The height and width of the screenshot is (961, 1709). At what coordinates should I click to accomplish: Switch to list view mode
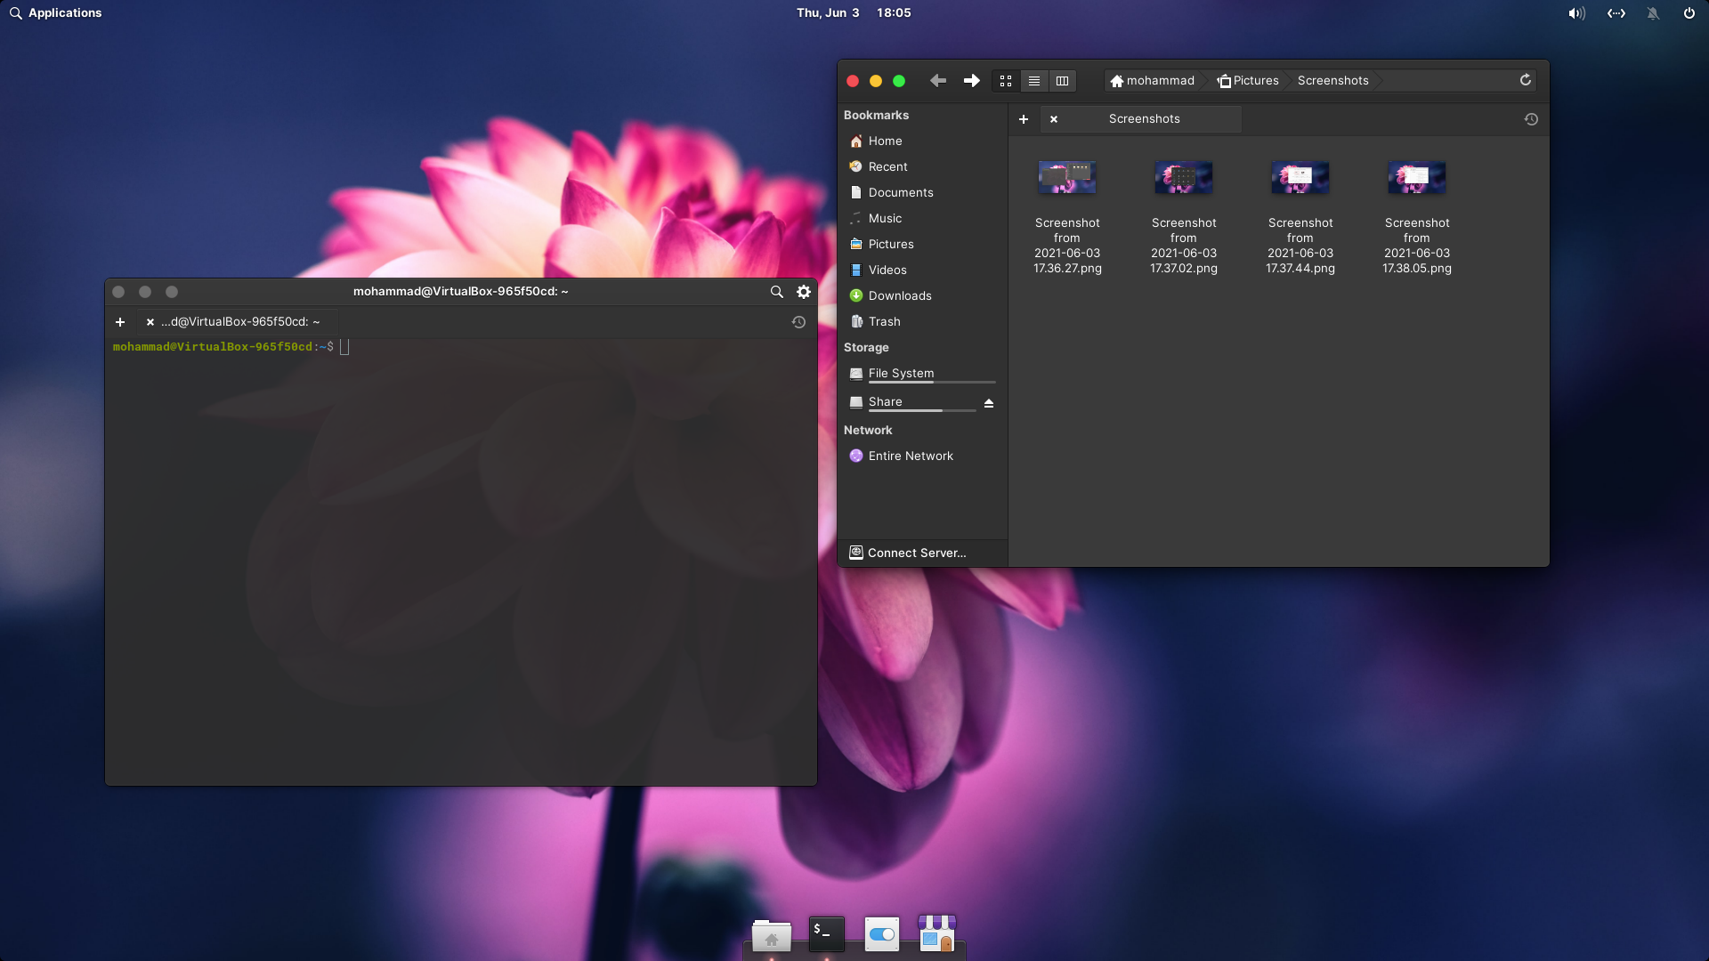pyautogui.click(x=1033, y=81)
